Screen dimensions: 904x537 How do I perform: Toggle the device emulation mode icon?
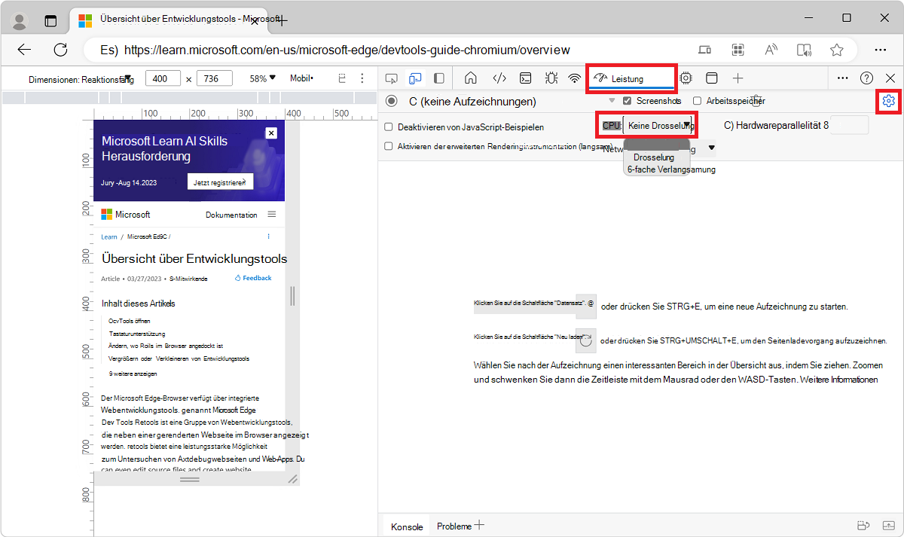[415, 78]
